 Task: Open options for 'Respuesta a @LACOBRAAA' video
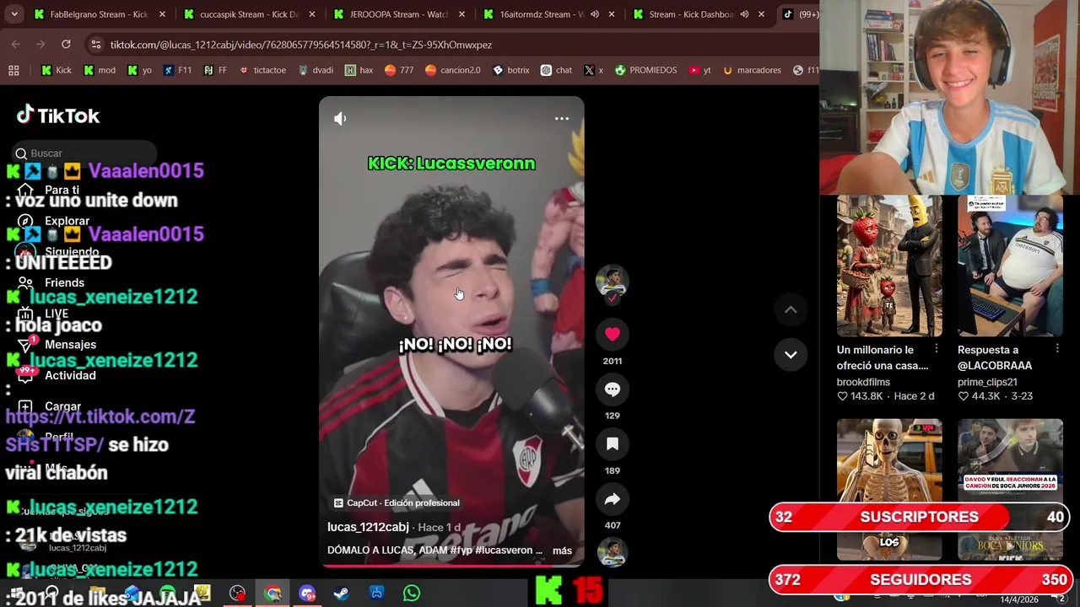pos(1057,349)
